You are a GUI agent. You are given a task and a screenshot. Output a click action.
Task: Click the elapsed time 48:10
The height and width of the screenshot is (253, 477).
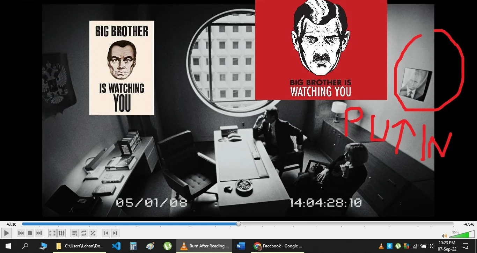pyautogui.click(x=11, y=224)
